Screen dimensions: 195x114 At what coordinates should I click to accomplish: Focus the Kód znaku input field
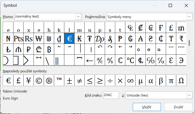(x=111, y=95)
